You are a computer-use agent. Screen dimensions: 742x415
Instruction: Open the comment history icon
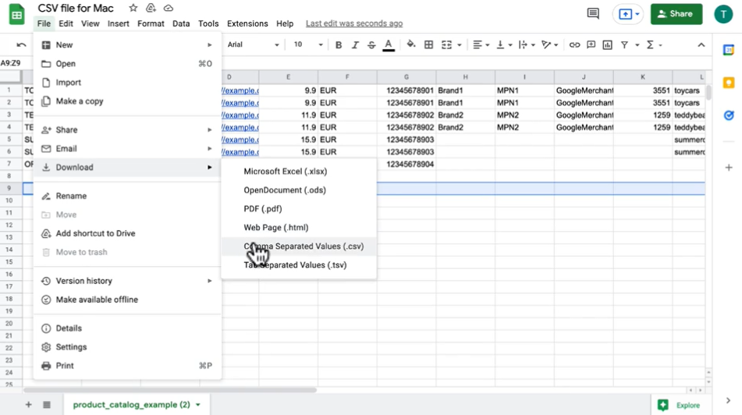593,14
